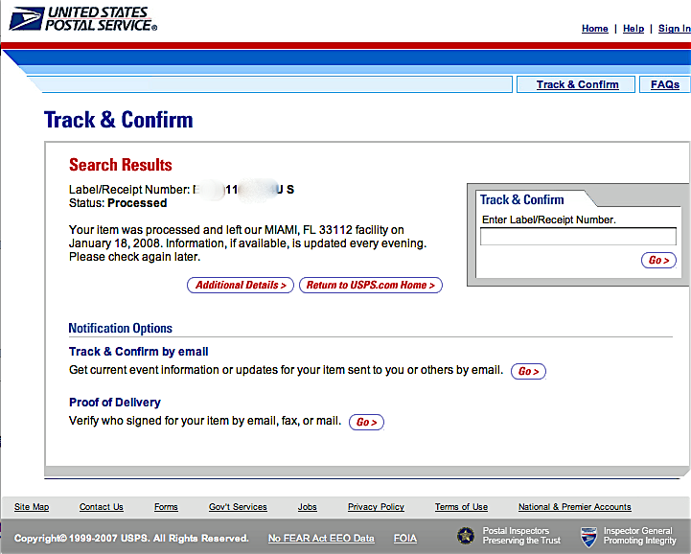This screenshot has height=554, width=691.
Task: Focus the Enter Label/Receipt Number input field
Action: [578, 236]
